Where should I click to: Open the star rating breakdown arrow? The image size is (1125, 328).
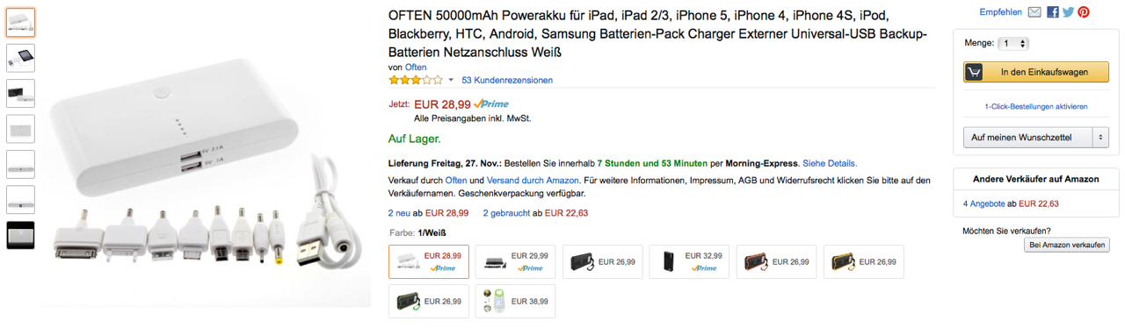pyautogui.click(x=451, y=80)
